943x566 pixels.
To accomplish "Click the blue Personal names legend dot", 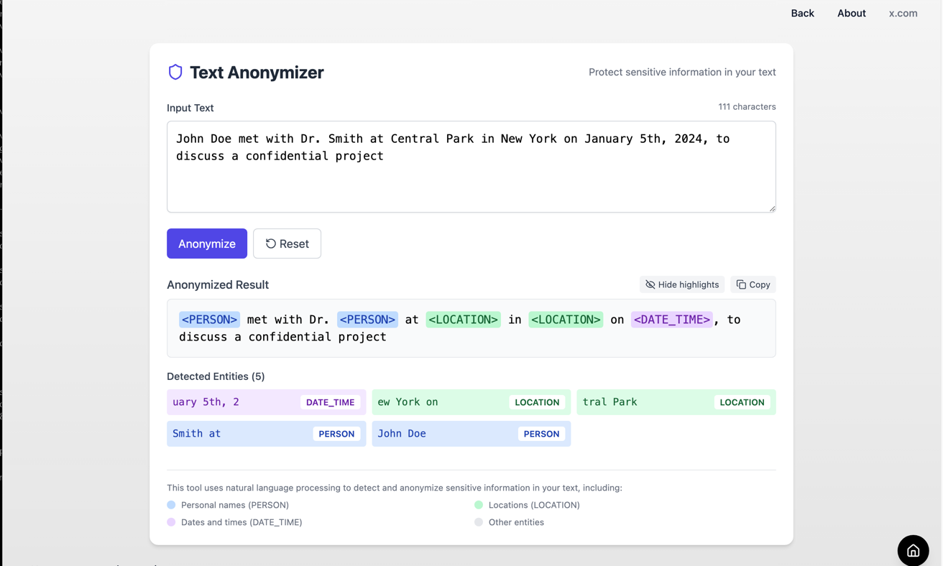I will (x=171, y=505).
